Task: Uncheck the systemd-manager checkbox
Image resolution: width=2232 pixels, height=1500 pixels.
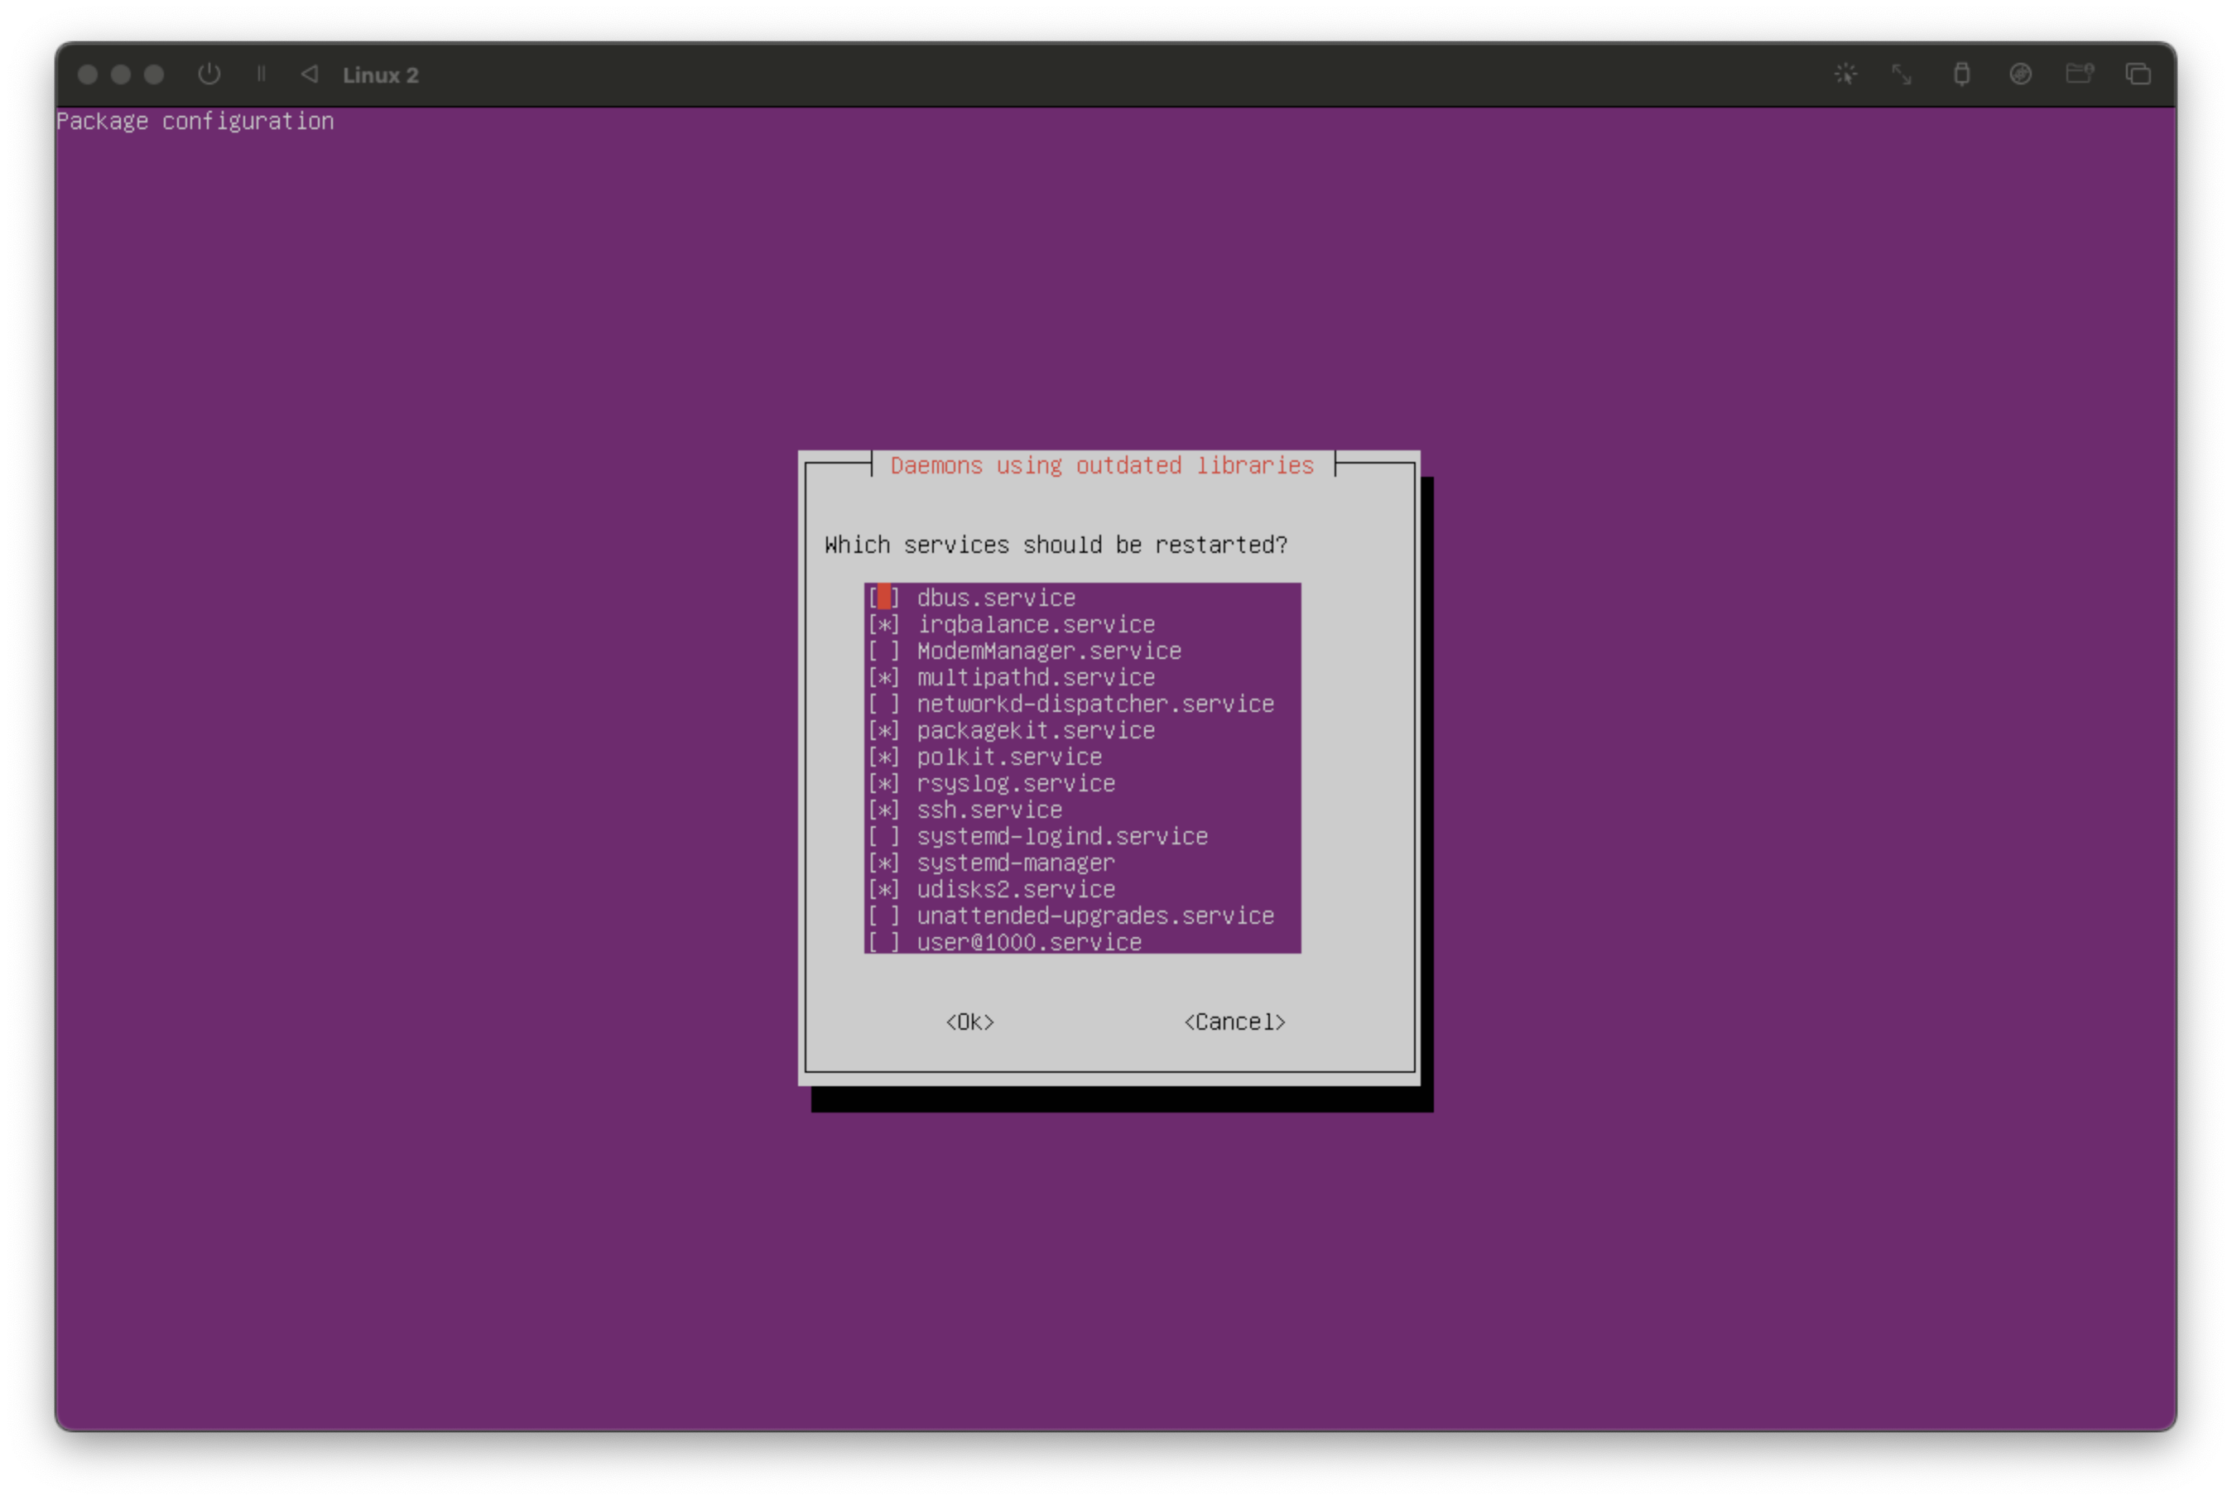Action: pos(883,863)
